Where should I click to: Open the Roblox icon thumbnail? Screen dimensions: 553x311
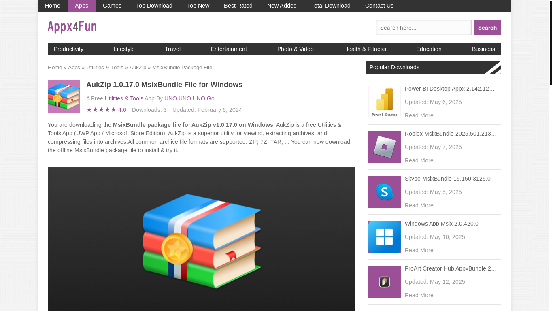385,147
